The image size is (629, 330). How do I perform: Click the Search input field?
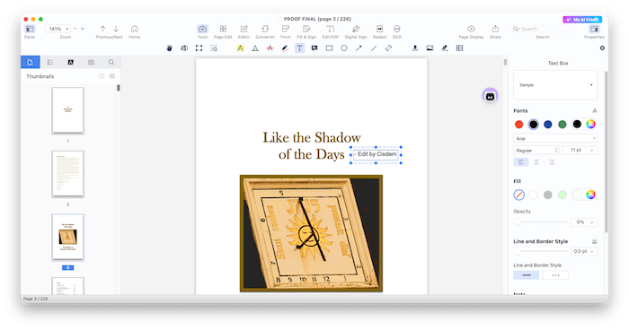coord(543,29)
